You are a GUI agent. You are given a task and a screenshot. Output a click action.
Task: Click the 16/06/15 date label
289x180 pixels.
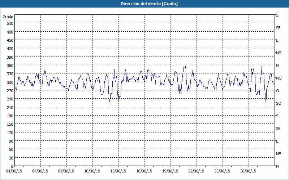144,171
